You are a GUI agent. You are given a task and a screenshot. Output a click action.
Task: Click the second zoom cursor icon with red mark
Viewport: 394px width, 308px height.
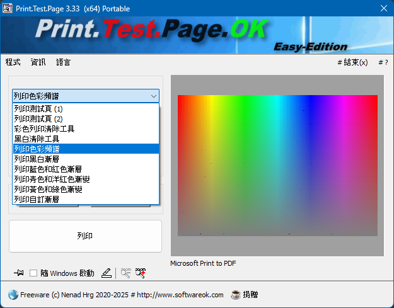pyautogui.click(x=140, y=273)
